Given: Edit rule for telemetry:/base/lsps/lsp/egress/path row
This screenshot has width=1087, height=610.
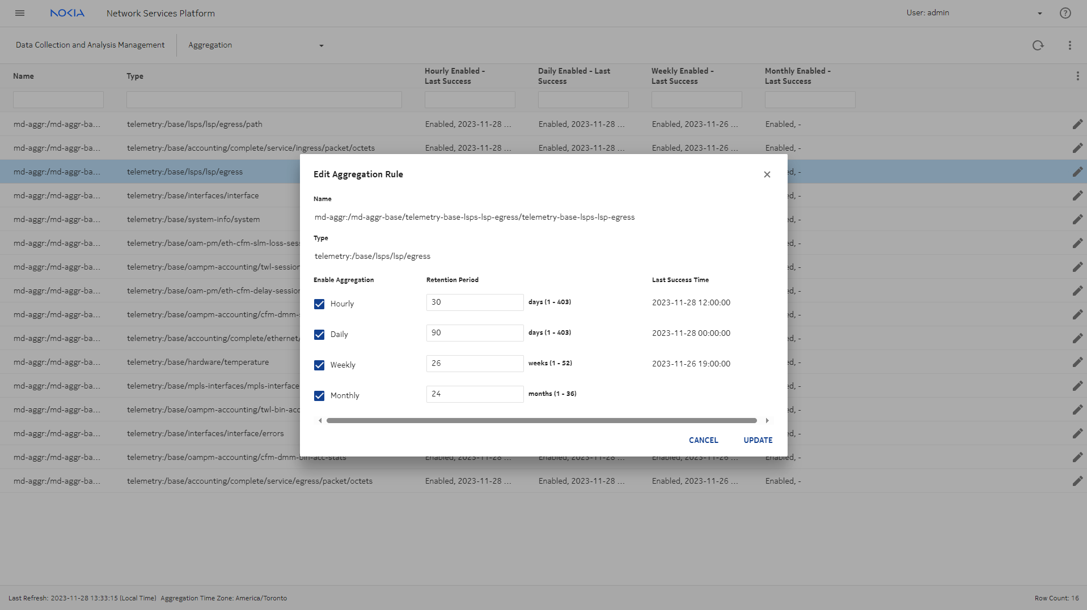Looking at the screenshot, I should click(1077, 124).
